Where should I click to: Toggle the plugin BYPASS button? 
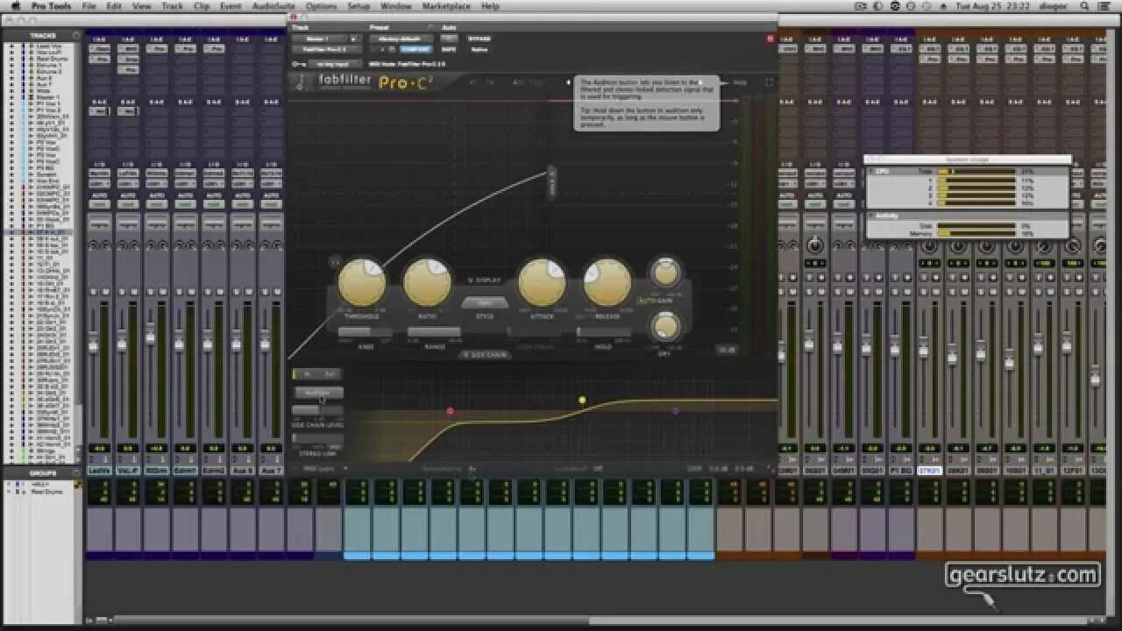click(479, 39)
